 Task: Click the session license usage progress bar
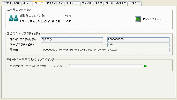coord(105,66)
